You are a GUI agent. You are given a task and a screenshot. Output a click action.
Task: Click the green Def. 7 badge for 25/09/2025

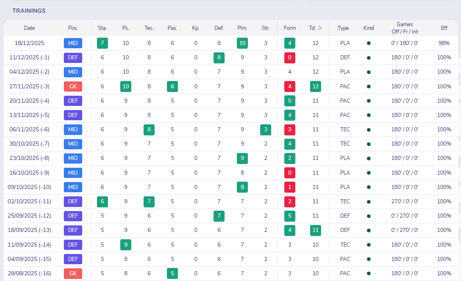click(219, 216)
